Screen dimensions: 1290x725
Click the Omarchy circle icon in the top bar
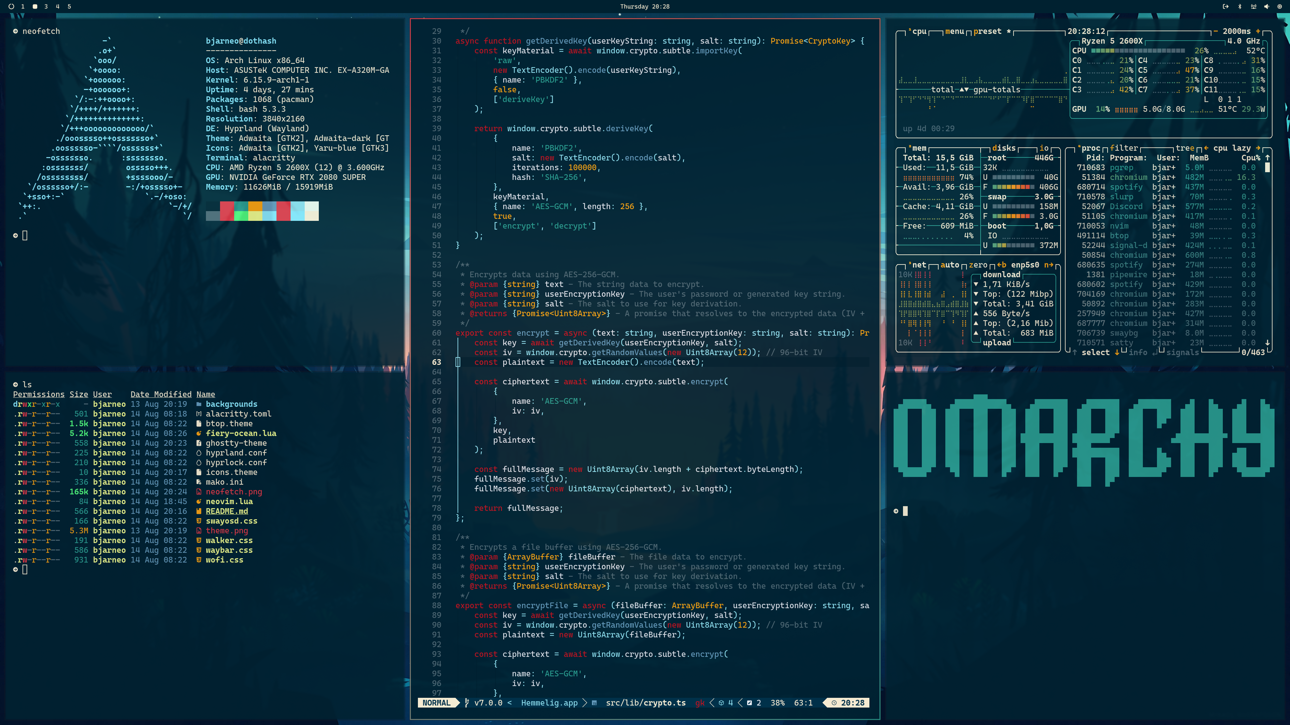click(x=11, y=6)
